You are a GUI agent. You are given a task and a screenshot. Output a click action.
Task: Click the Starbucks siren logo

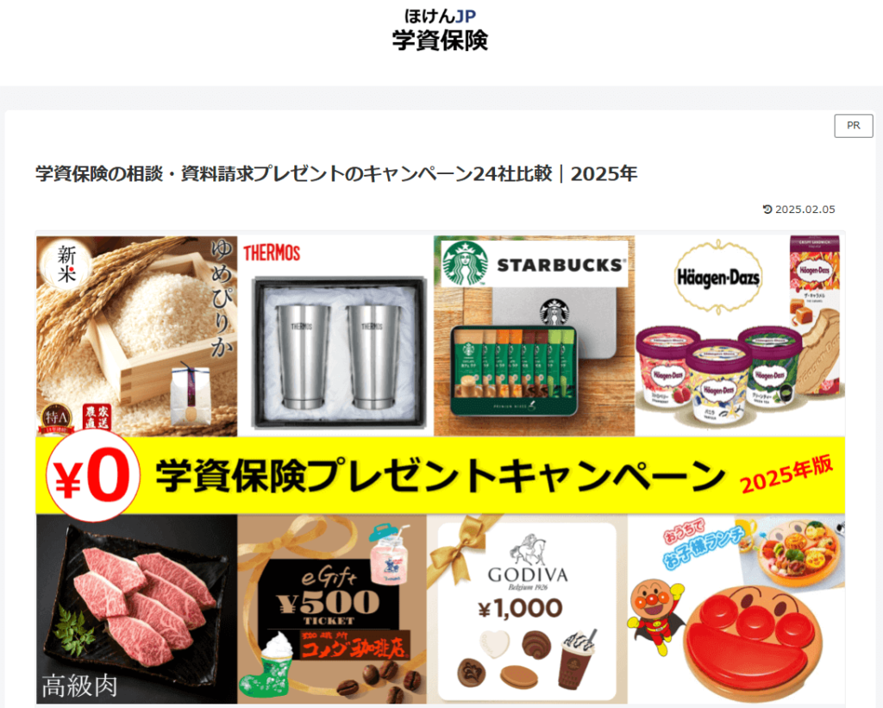pyautogui.click(x=466, y=263)
